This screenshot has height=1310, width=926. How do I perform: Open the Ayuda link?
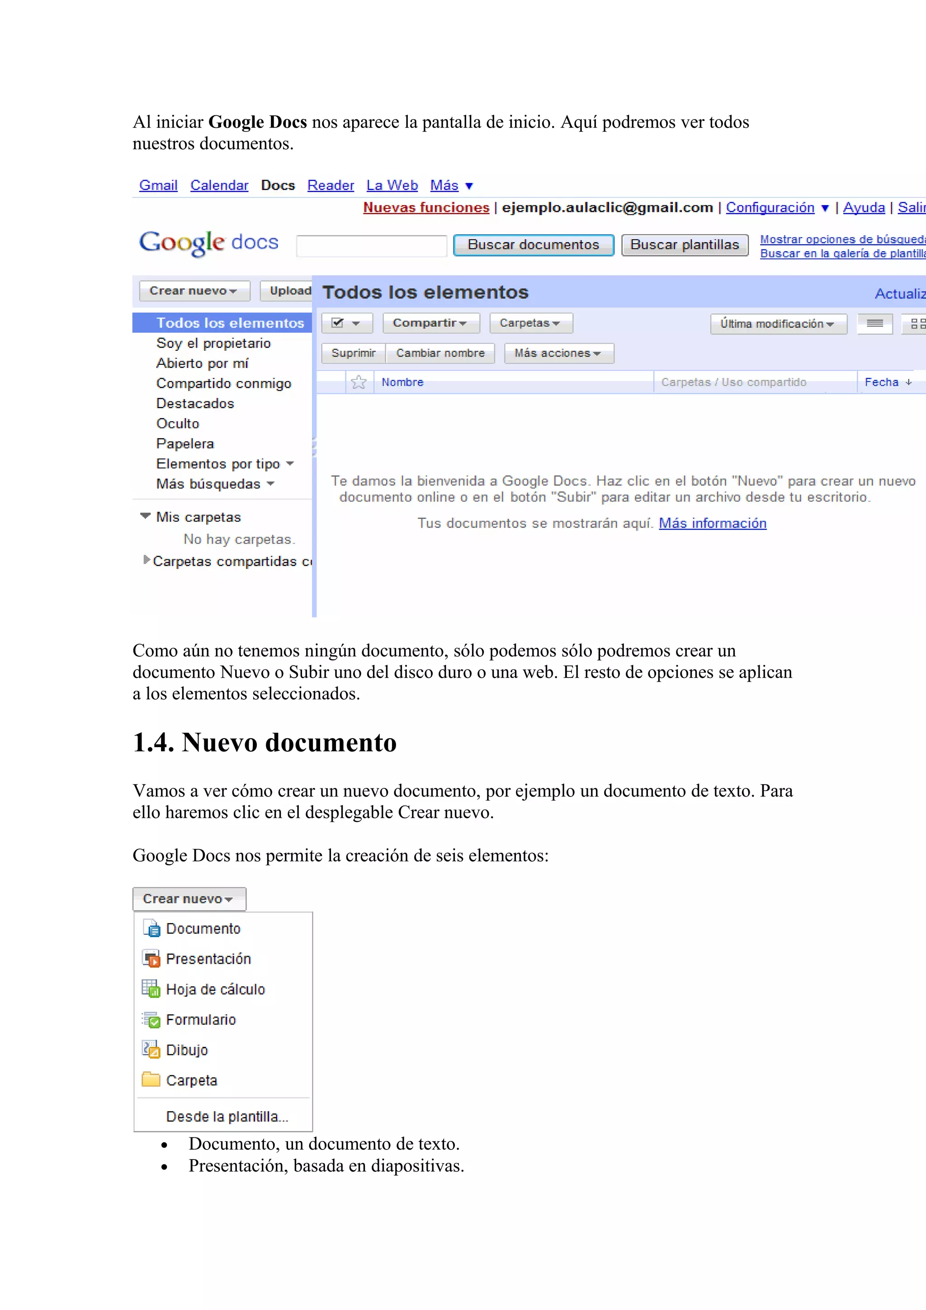click(x=864, y=207)
